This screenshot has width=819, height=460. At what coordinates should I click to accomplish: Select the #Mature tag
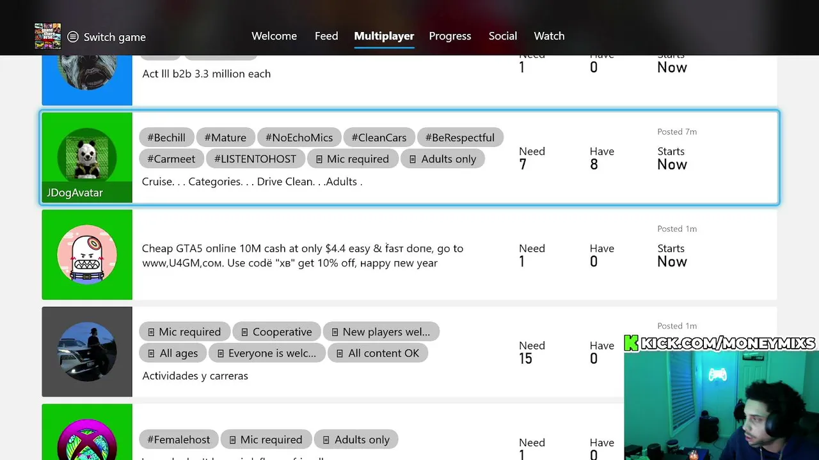(225, 137)
